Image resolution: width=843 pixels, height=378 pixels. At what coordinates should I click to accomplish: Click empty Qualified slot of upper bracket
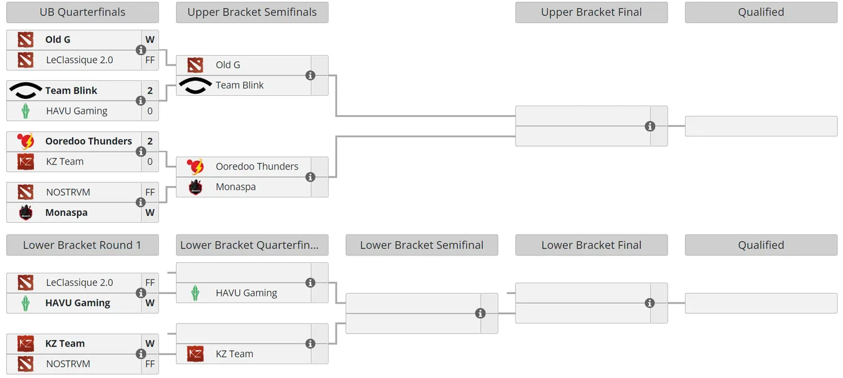coord(761,126)
